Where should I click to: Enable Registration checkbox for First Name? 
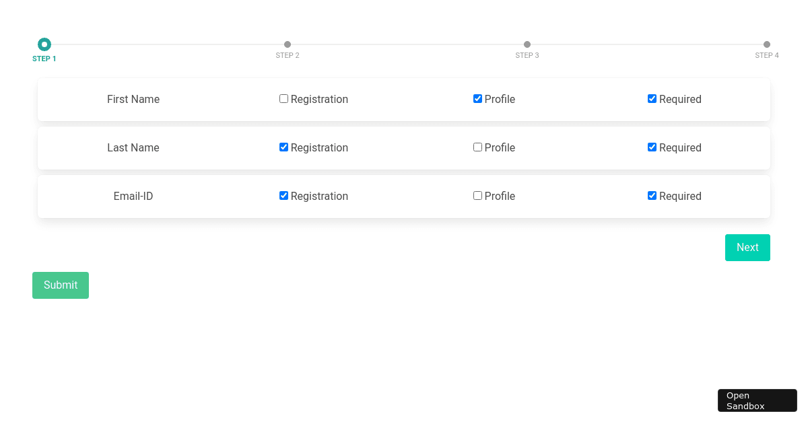tap(283, 98)
